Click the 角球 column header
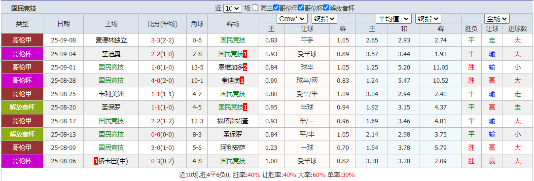Viewport: 534px width, 181px height. pyautogui.click(x=197, y=24)
